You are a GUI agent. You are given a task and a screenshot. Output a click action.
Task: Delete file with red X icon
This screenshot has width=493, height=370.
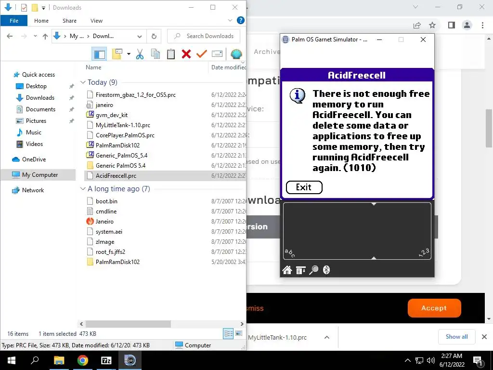[x=186, y=54]
